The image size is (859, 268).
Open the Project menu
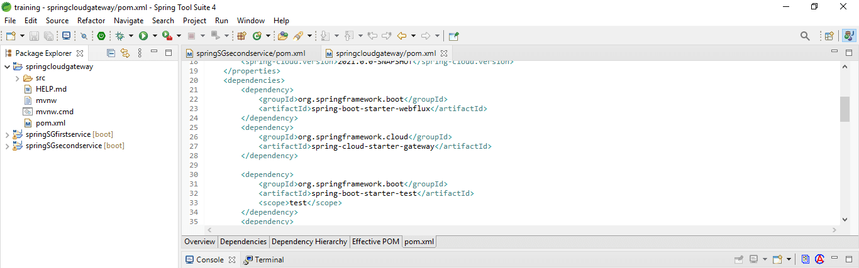point(194,20)
